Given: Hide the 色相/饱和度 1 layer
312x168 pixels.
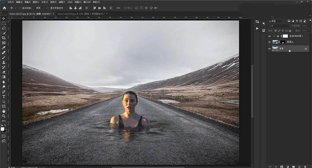Looking at the screenshot, I should 269,36.
